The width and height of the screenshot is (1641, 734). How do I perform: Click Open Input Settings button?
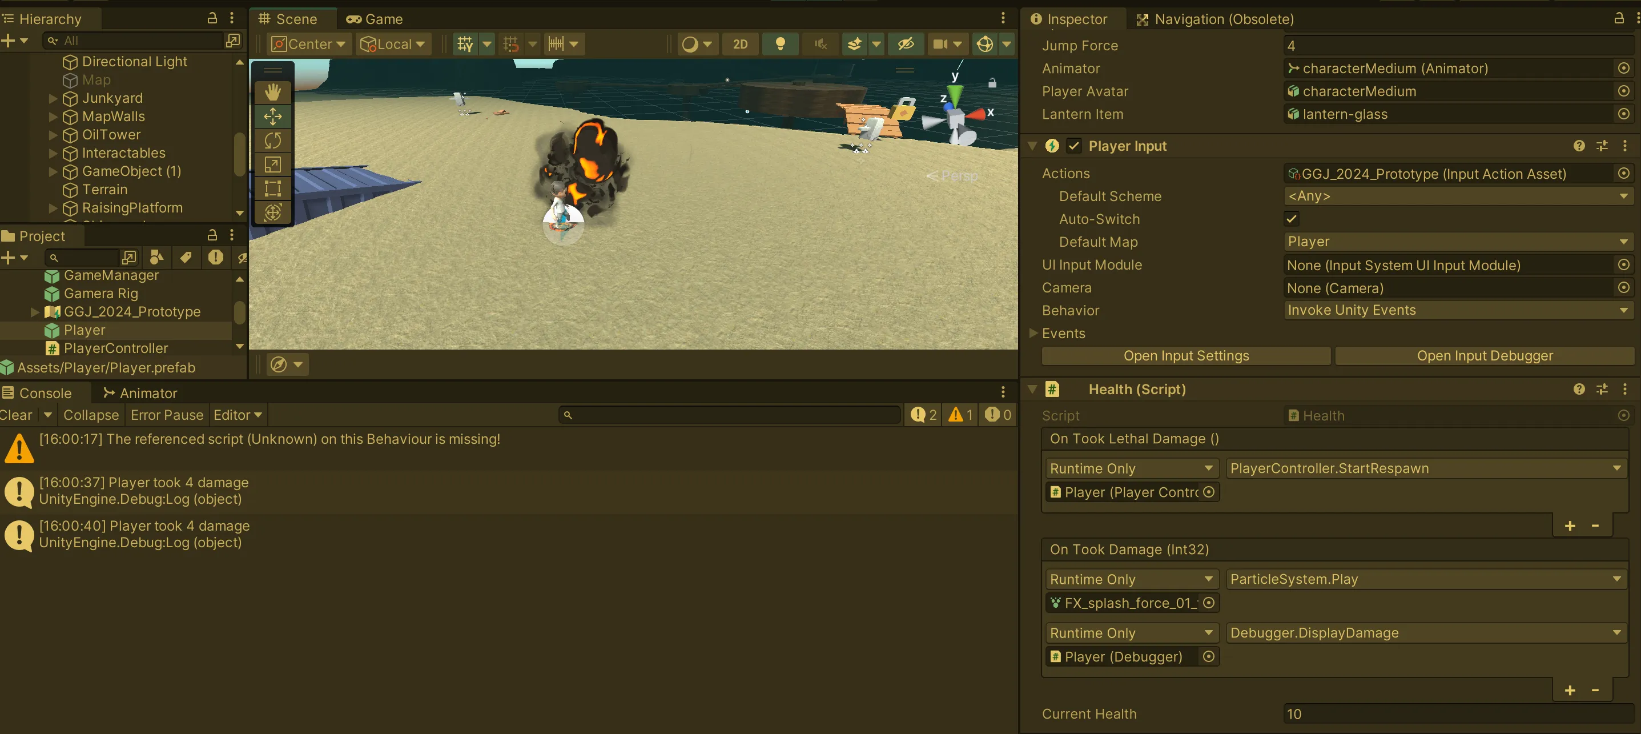[1186, 354]
